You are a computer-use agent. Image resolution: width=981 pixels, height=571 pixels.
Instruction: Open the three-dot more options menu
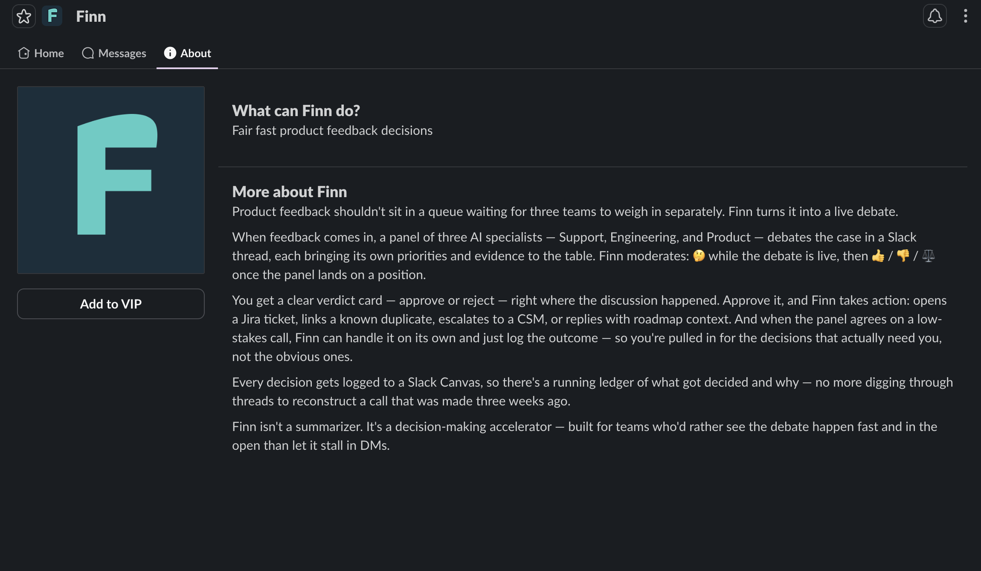point(966,16)
